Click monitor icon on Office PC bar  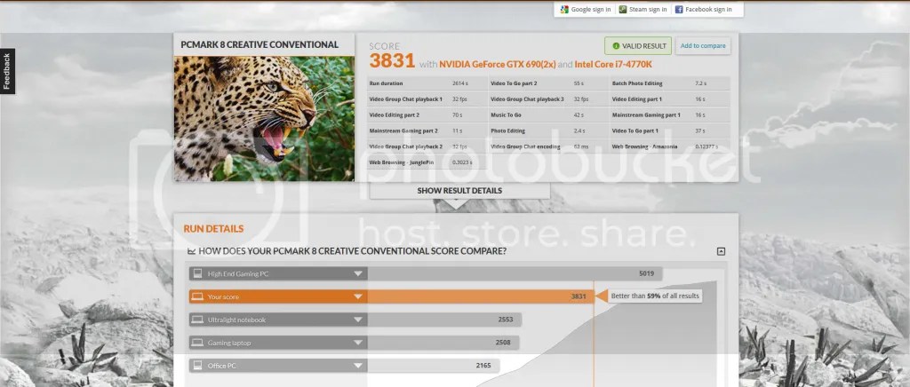[x=197, y=366]
